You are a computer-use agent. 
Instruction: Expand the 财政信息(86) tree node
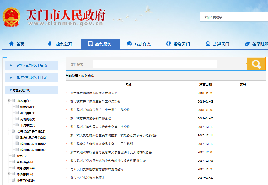coord(9,174)
